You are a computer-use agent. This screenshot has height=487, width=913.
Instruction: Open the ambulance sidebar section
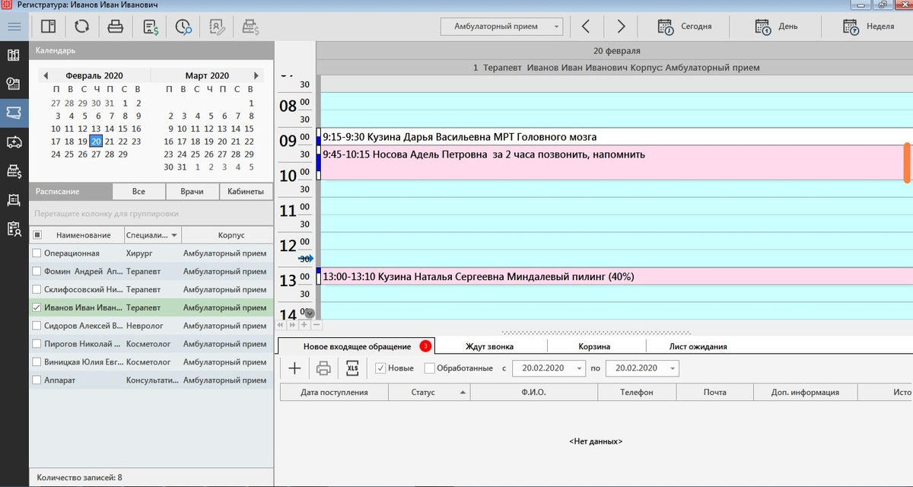(13, 142)
